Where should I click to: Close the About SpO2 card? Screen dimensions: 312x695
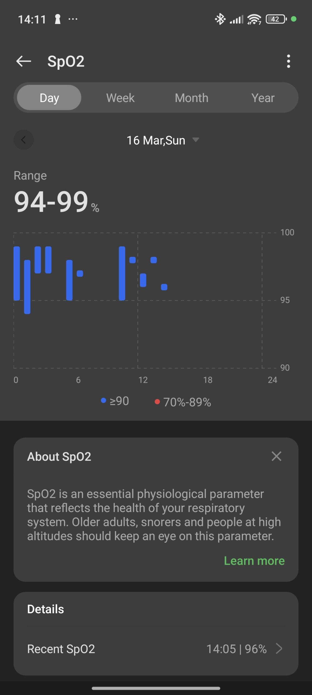coord(276,456)
